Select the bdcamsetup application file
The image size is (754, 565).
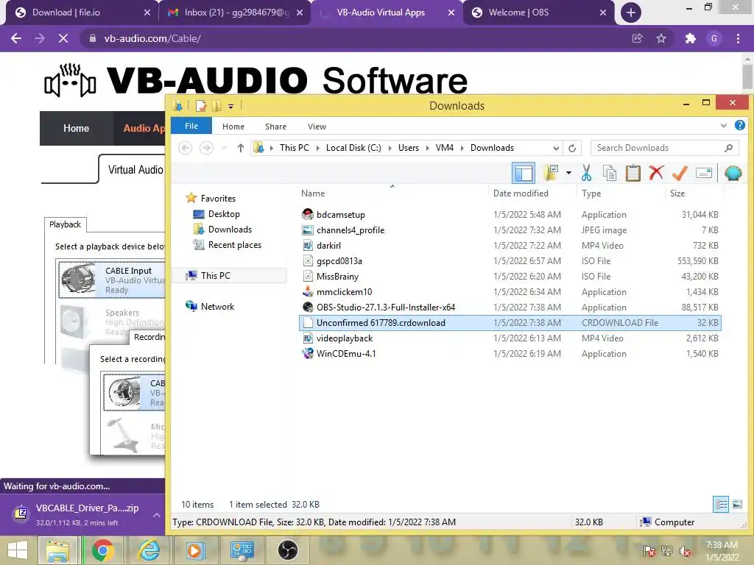tap(510, 215)
